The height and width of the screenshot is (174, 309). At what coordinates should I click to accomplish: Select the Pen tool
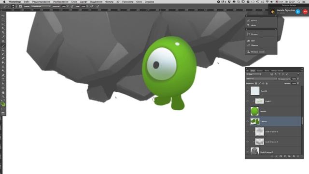pos(3,75)
